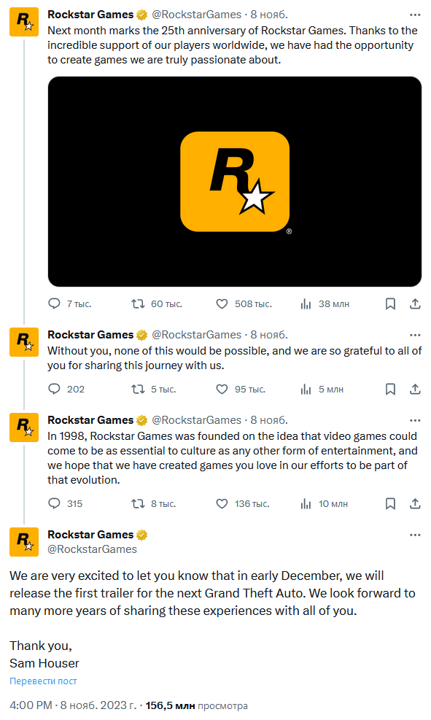The height and width of the screenshot is (720, 431).
Task: View analytics showing 38 млн views
Action: point(306,303)
